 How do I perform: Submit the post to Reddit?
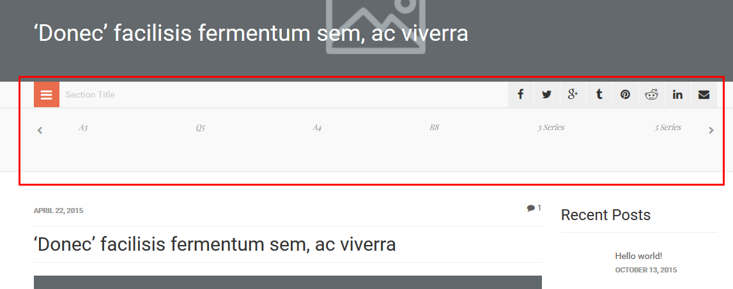tap(651, 94)
